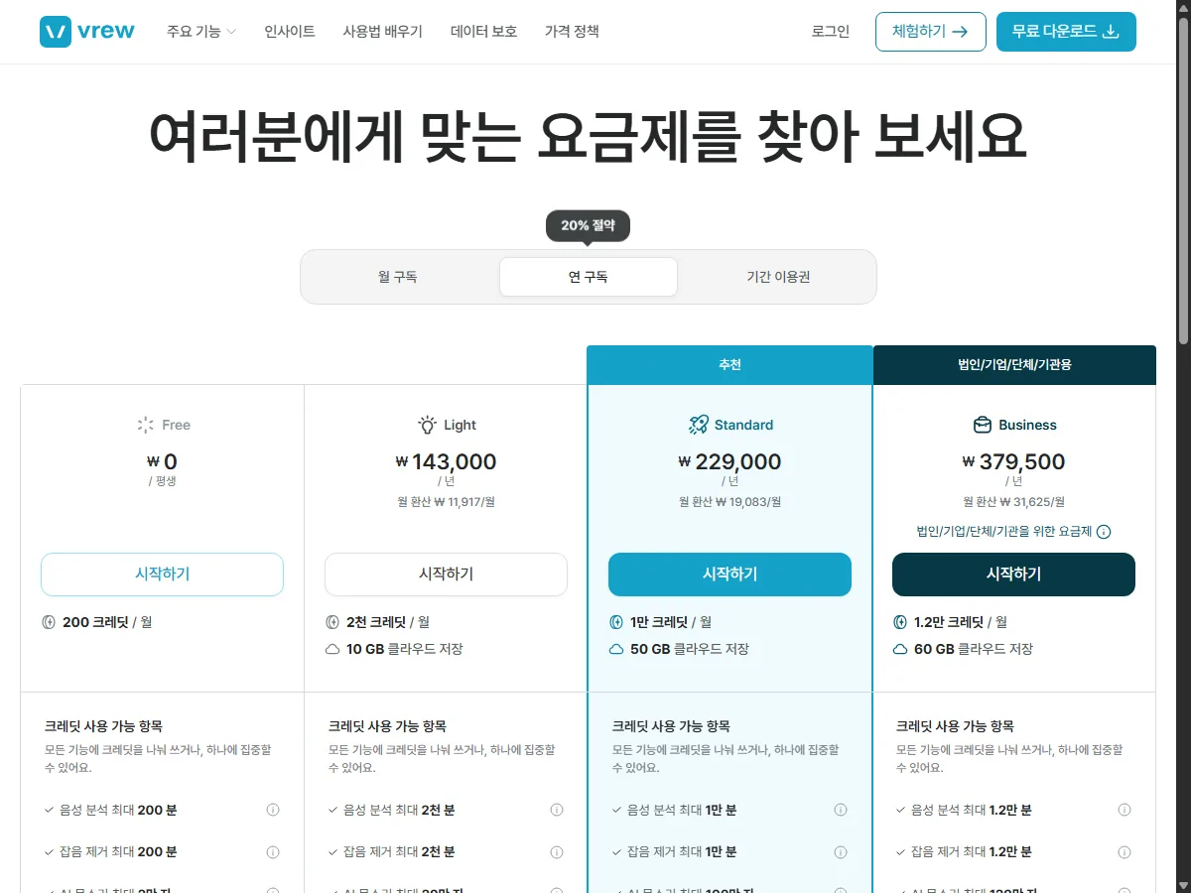Click 시작하기 for the Free plan
This screenshot has height=893, width=1191.
162,574
